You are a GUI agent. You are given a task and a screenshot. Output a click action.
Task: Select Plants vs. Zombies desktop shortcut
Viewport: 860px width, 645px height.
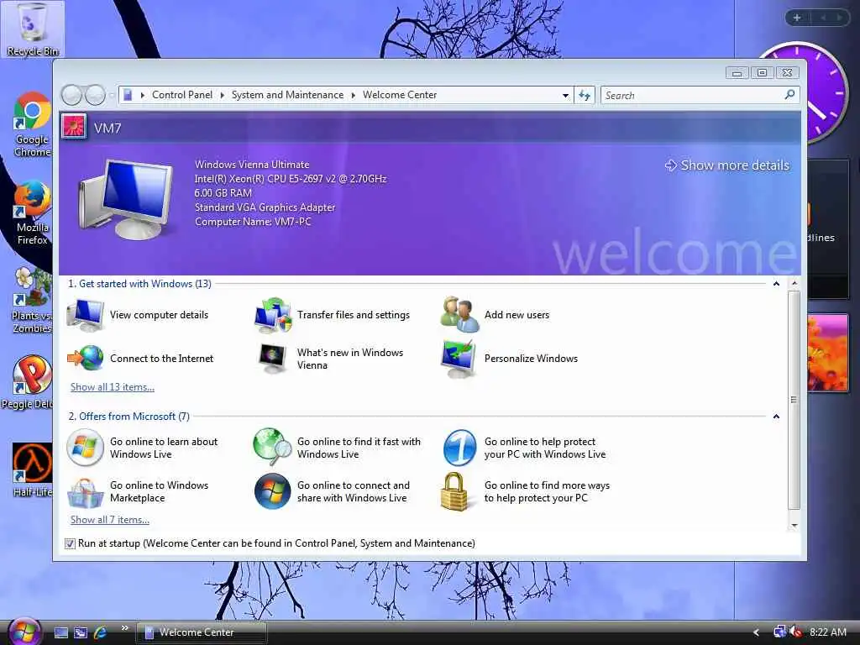pos(33,301)
